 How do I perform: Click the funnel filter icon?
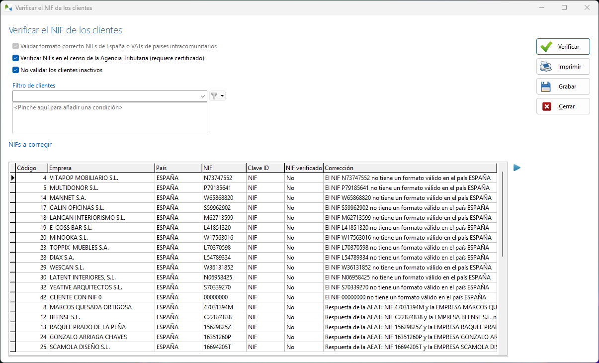(x=214, y=95)
